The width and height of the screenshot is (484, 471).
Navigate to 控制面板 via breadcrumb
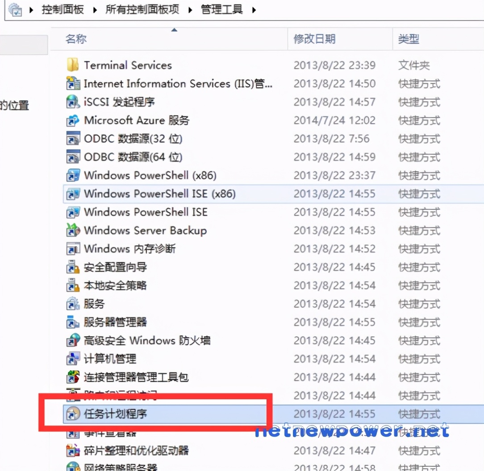[x=63, y=9]
